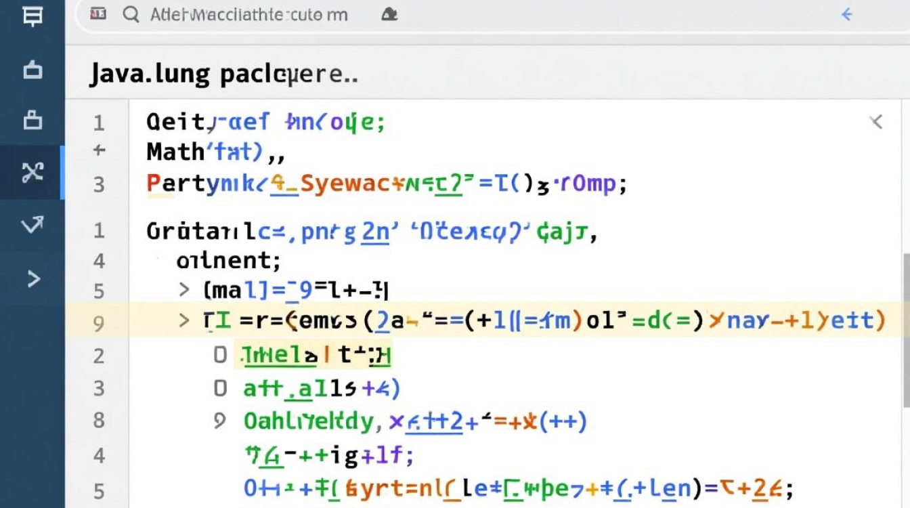910x508 pixels.
Task: Select the sidebar lock icon next to code line 1
Action: tap(32, 120)
